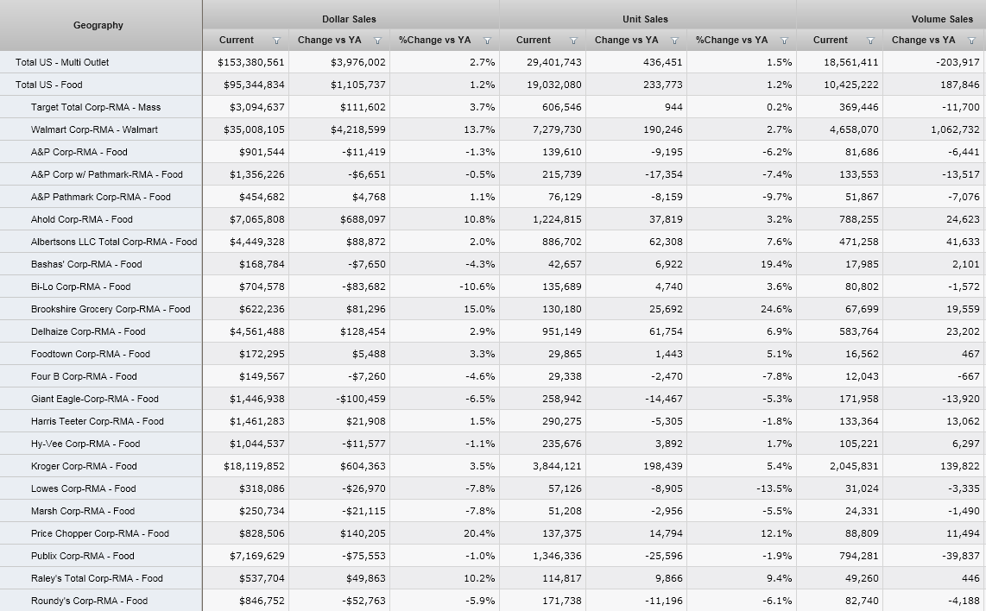Click the Unit Sales group header
Viewport: 986px width, 611px height.
[646, 19]
